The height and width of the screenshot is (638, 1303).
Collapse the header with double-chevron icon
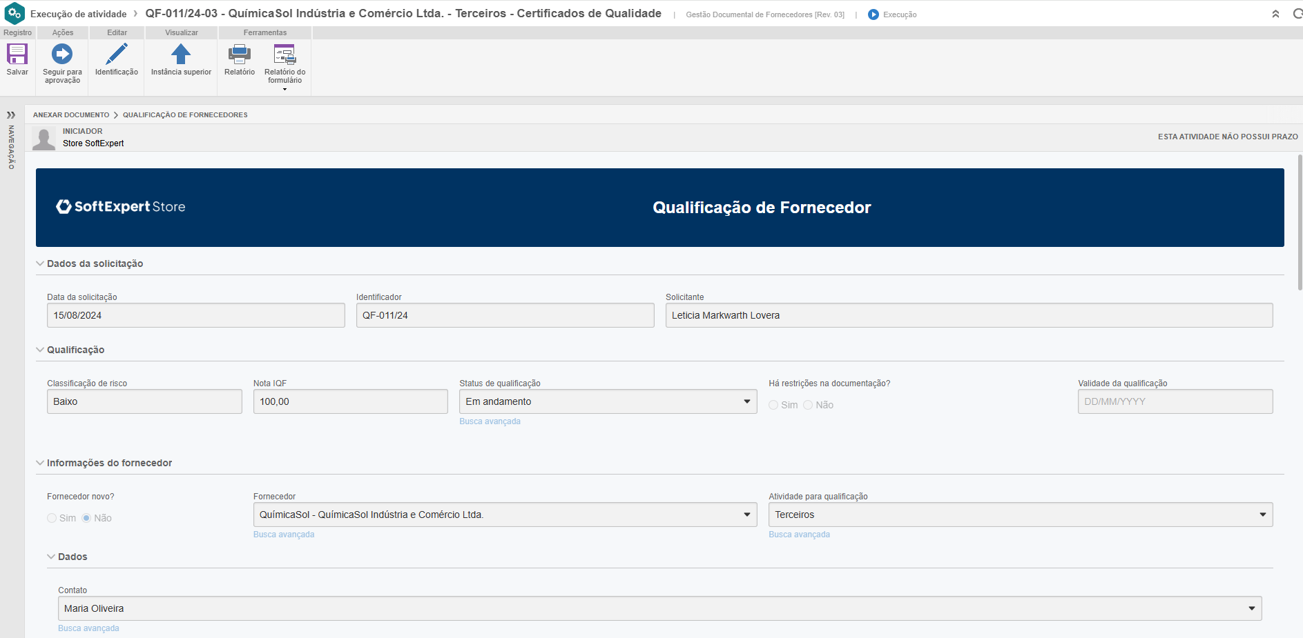click(x=1275, y=14)
